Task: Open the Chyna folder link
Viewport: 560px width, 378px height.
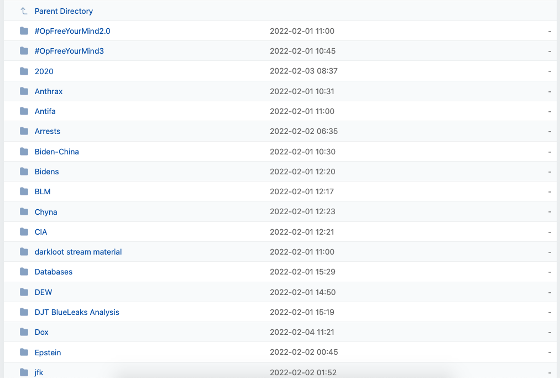Action: (x=46, y=212)
